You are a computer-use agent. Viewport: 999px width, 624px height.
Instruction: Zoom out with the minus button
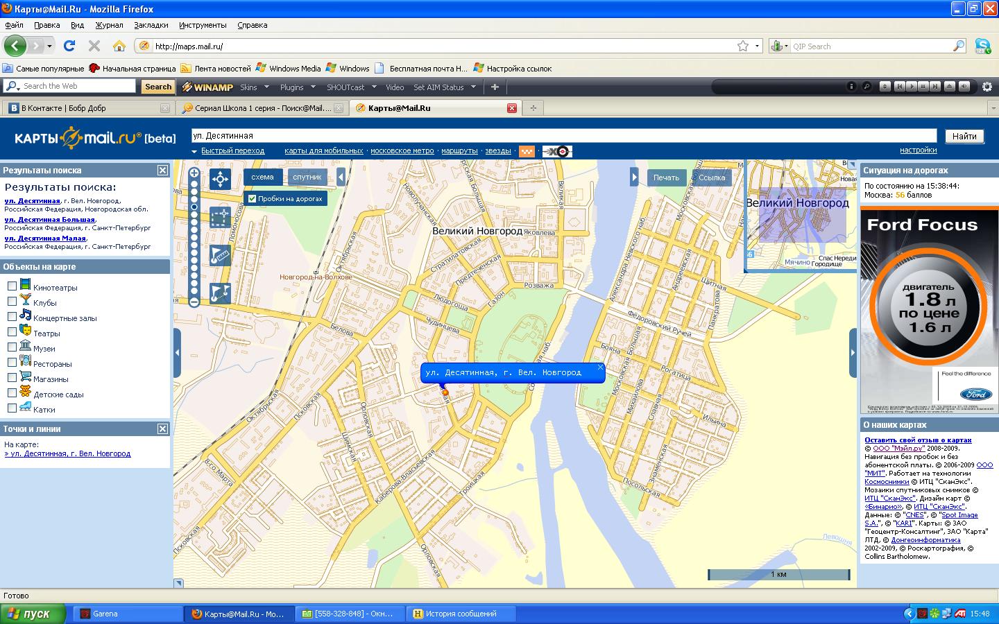(194, 302)
